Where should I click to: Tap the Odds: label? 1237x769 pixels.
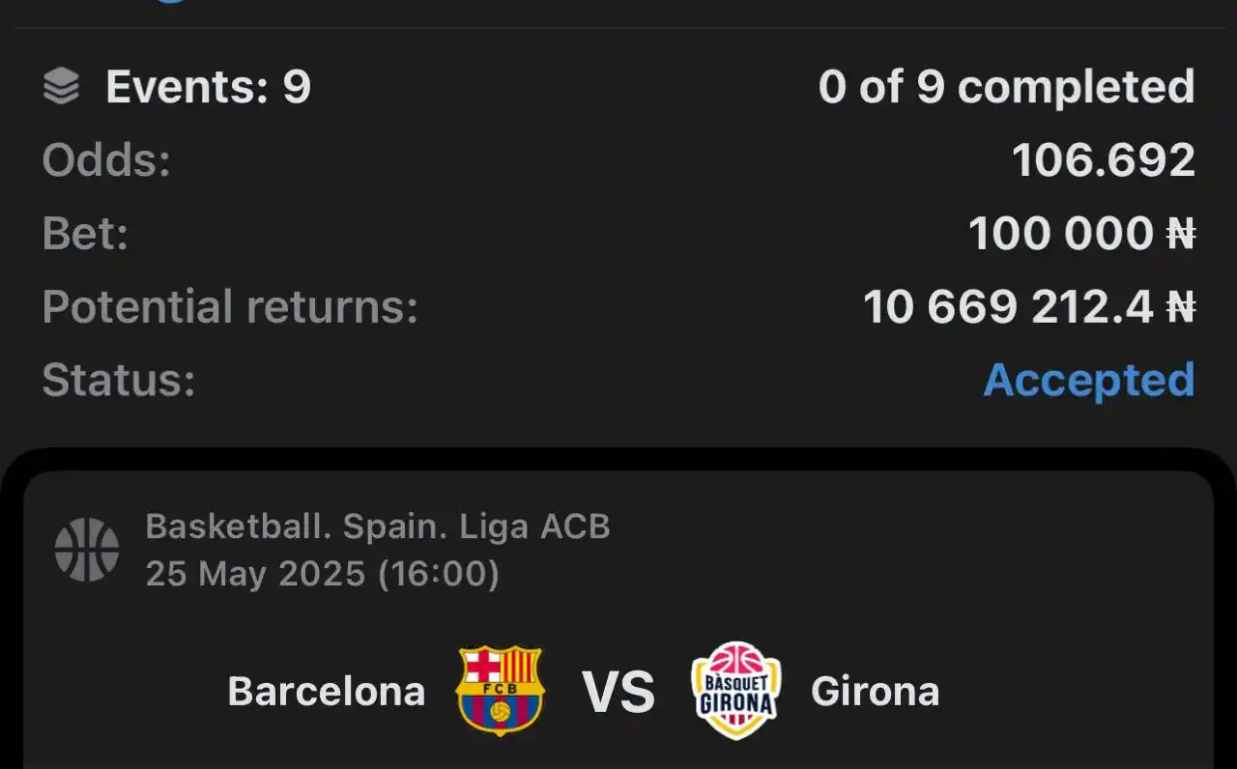click(106, 160)
